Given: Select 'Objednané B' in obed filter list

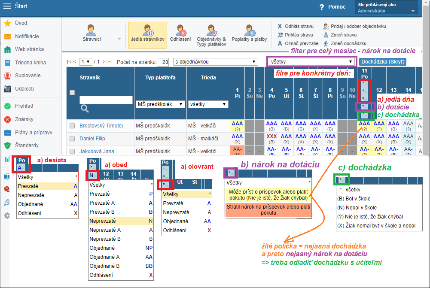Looking at the screenshot, I should pyautogui.click(x=121, y=266).
